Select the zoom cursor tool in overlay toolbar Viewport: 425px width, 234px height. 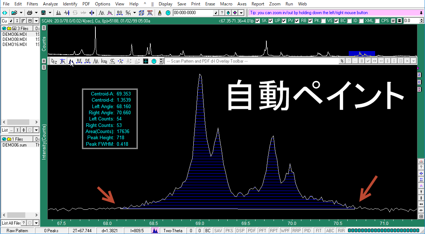(54, 61)
